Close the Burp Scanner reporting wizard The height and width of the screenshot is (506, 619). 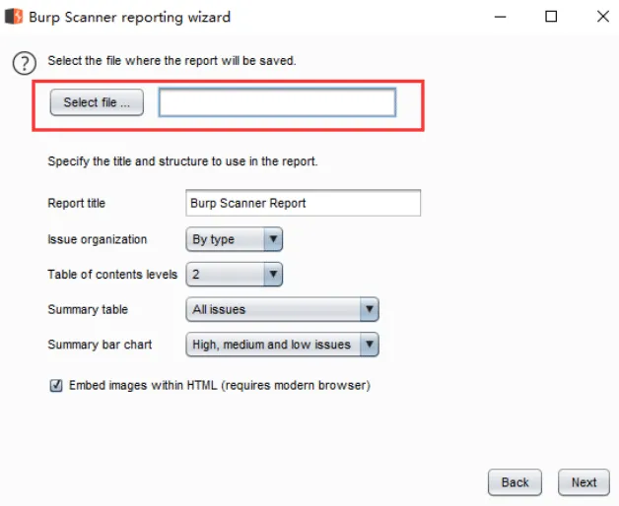click(x=603, y=17)
